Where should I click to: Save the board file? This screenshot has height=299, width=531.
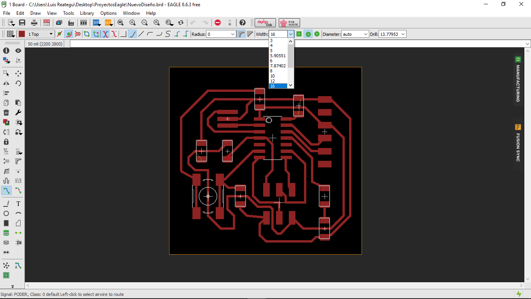click(22, 23)
